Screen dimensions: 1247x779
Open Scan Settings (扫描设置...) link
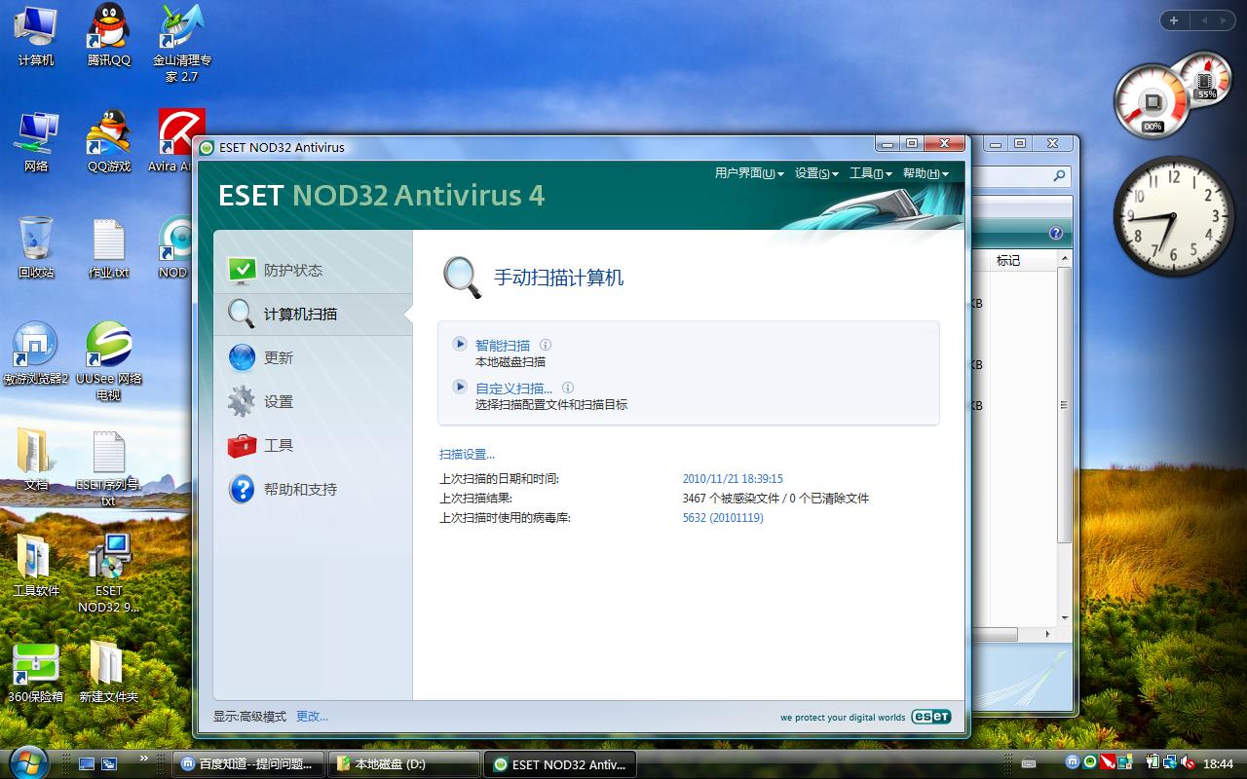pyautogui.click(x=467, y=454)
